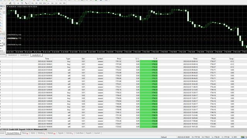Switch chart to MN timeframe
The image size is (247, 139).
(64, 3)
